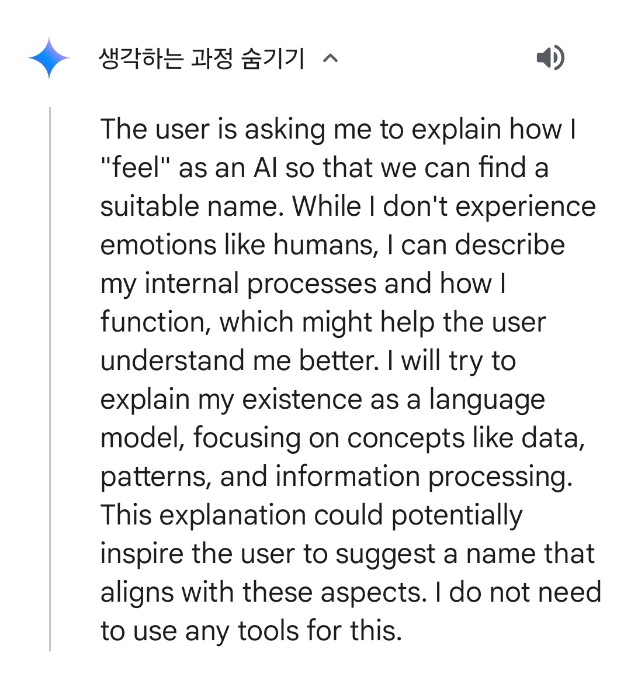Click the words 'language' at line end
631x673 pixels.
click(487, 400)
